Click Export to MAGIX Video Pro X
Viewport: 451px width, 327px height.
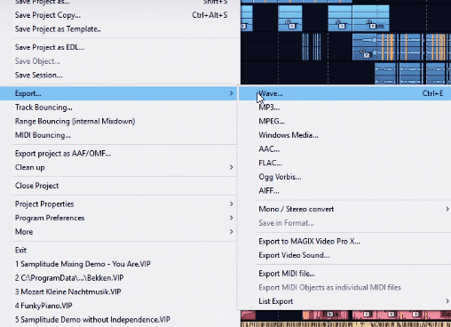[309, 242]
